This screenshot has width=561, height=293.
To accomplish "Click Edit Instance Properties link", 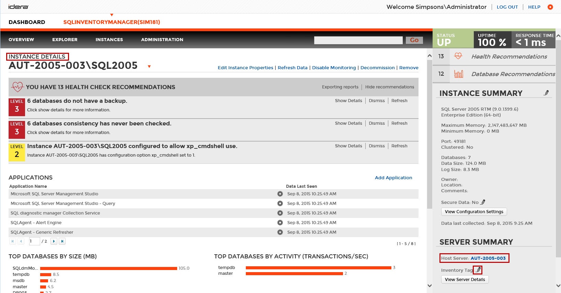I will pyautogui.click(x=245, y=68).
